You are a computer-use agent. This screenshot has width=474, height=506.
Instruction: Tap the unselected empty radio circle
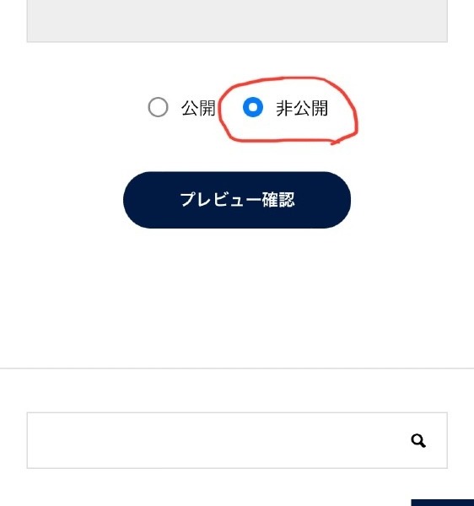(158, 107)
